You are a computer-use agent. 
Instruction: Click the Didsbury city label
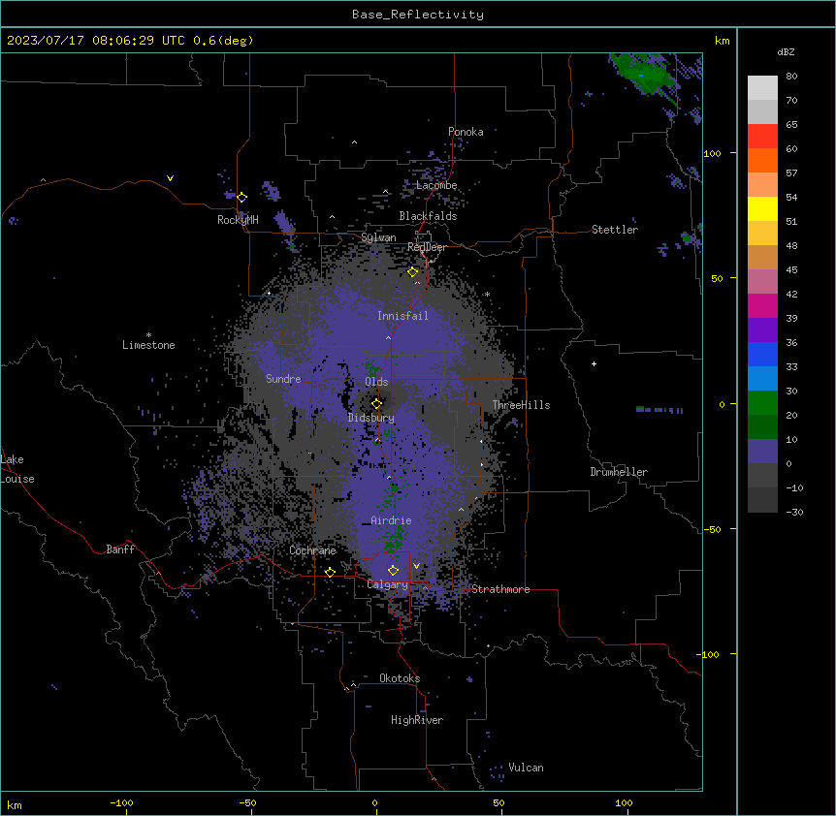(371, 418)
